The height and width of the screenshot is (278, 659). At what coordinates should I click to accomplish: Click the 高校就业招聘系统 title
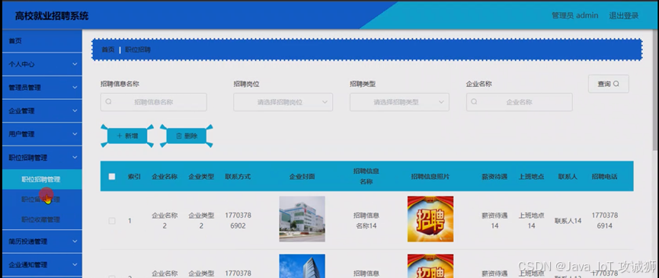tap(52, 16)
